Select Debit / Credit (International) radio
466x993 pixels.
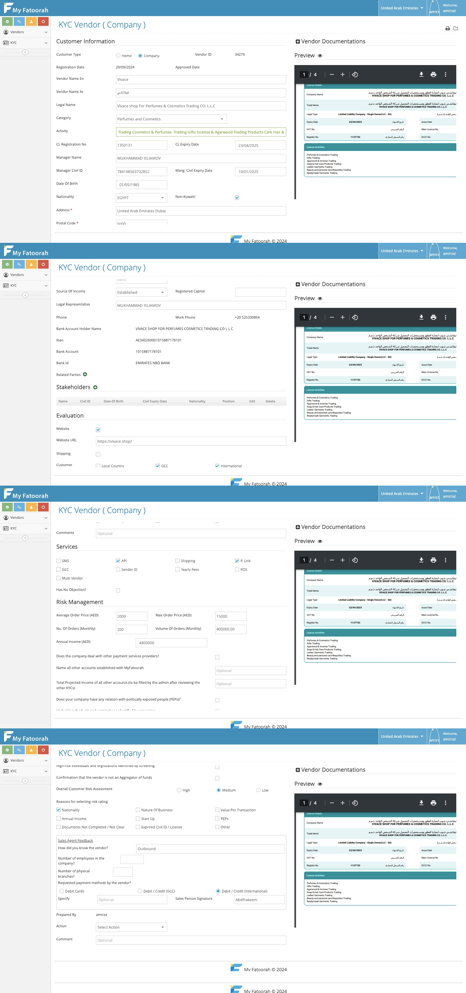(x=218, y=891)
